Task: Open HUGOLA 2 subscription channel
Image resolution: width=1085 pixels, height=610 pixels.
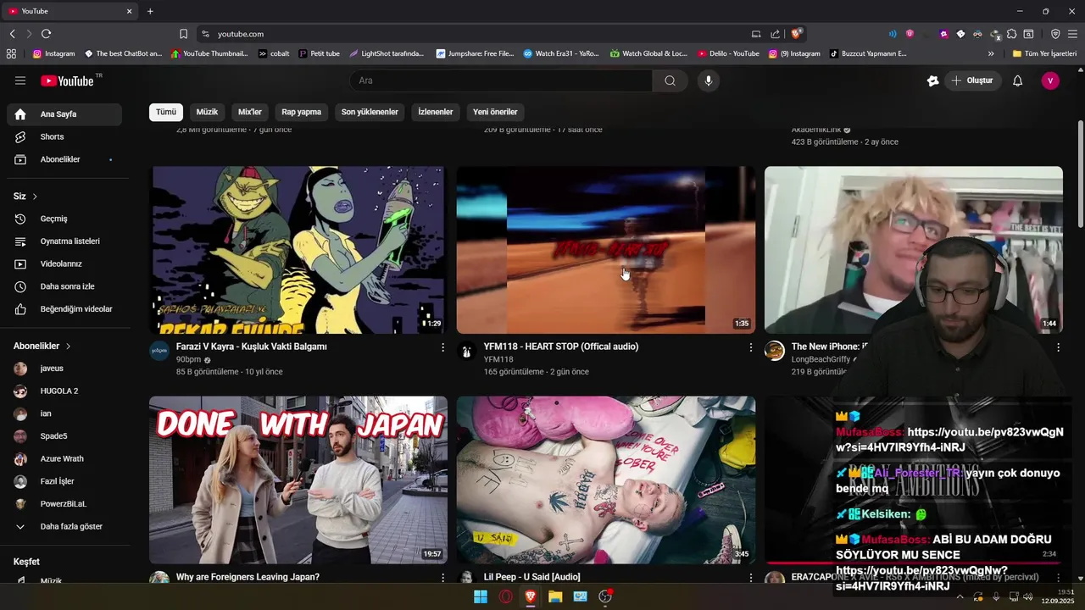Action: tap(64, 391)
